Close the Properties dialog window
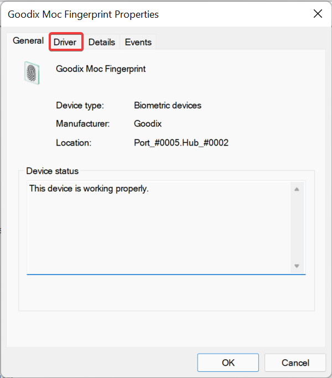The image size is (332, 378). (318, 14)
